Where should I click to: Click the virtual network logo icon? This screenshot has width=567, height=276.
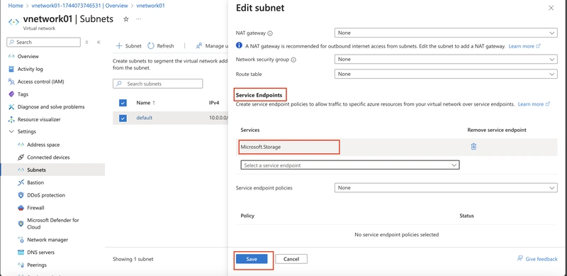[13, 22]
